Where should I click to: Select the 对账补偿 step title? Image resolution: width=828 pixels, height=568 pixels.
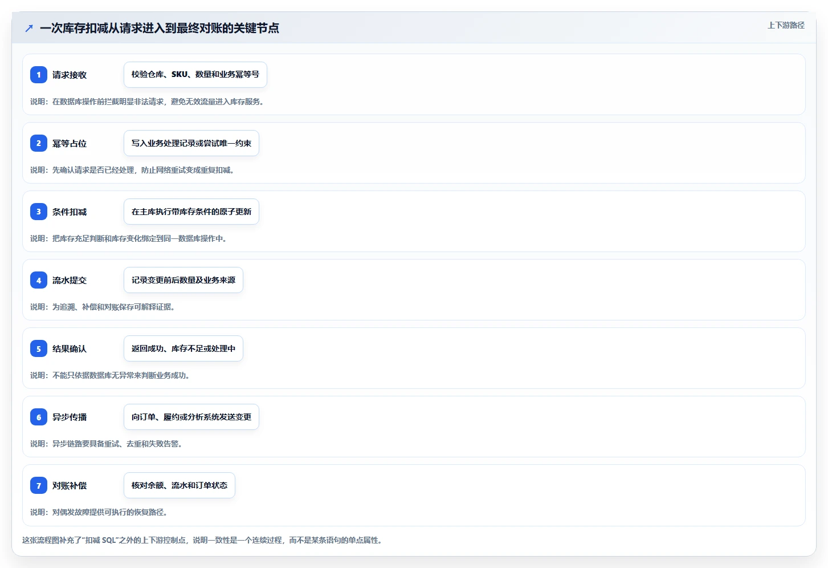tap(70, 485)
